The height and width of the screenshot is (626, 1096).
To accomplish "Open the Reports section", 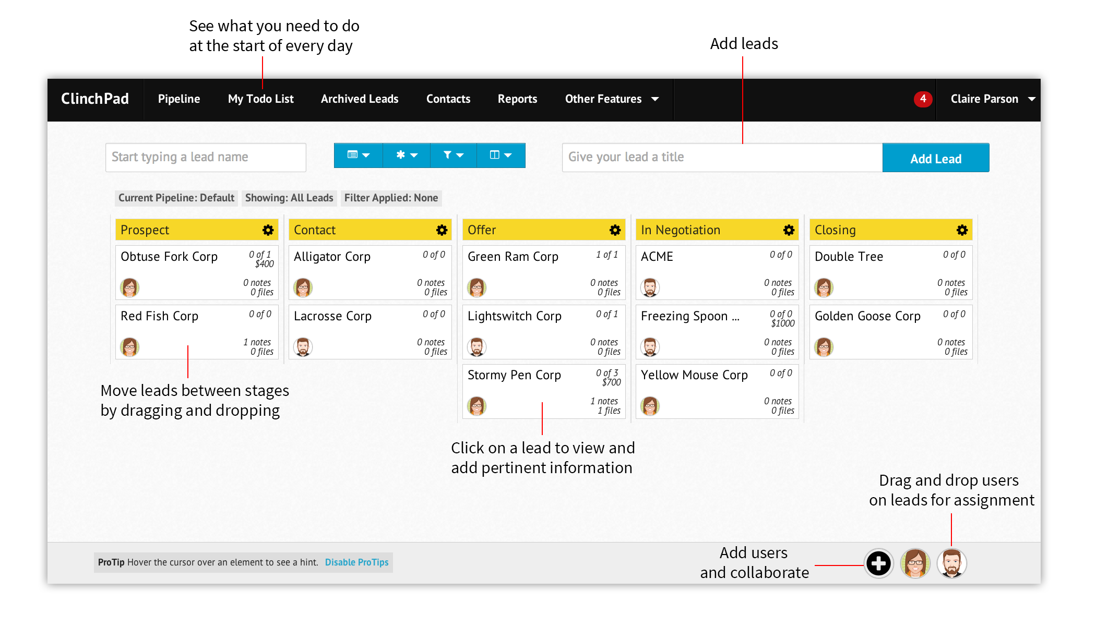I will (517, 99).
